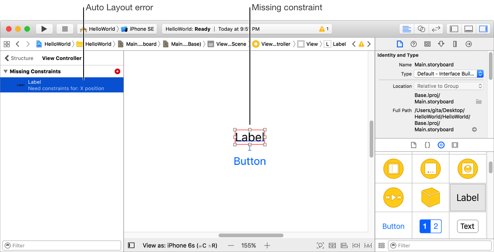Show the Object library
This screenshot has width=494, height=252.
(x=441, y=145)
